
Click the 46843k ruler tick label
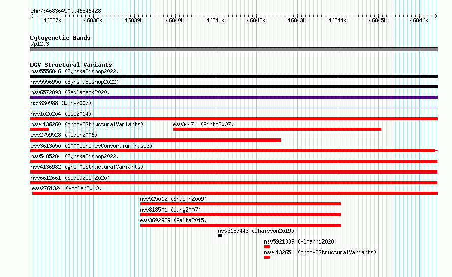pos(297,21)
